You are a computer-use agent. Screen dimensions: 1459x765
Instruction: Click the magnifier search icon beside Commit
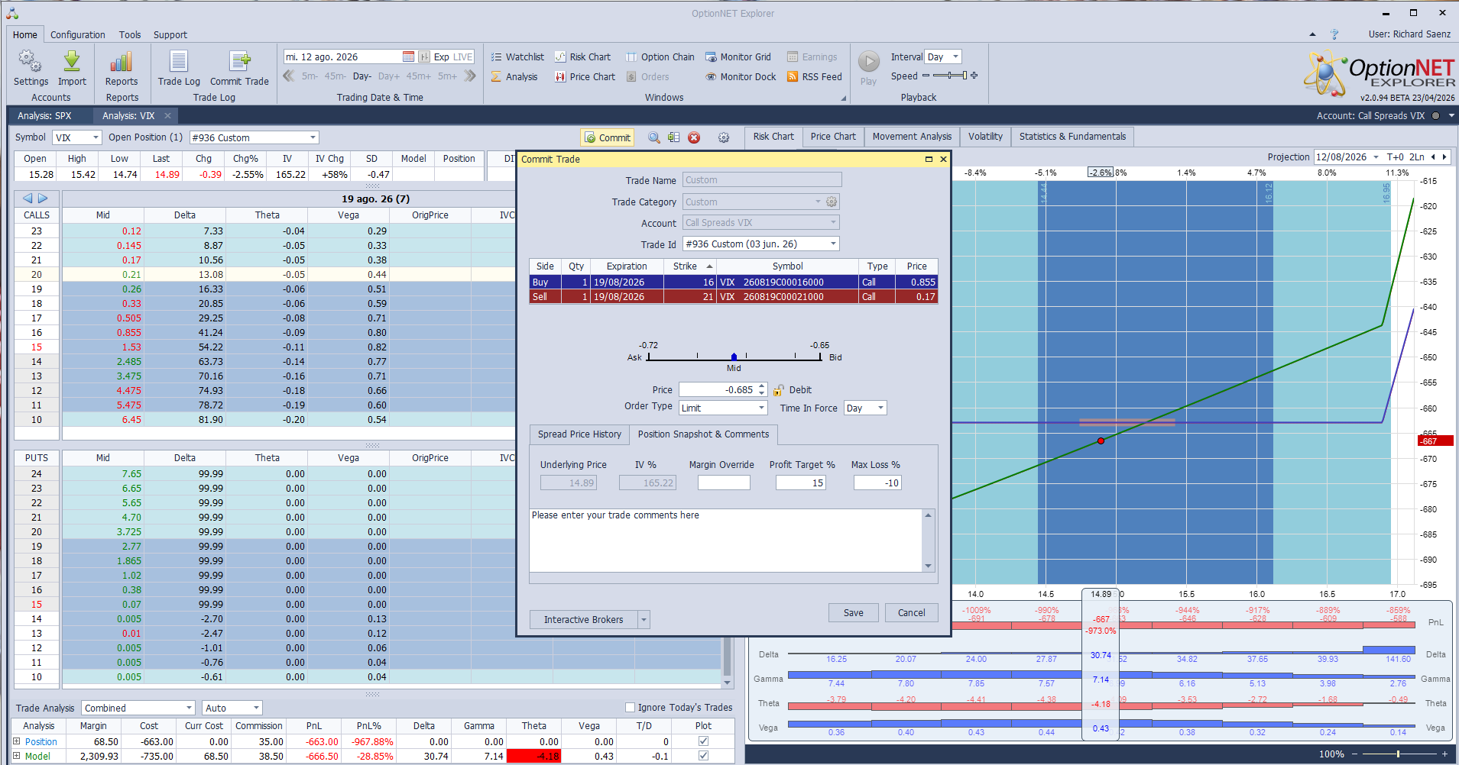click(x=654, y=137)
